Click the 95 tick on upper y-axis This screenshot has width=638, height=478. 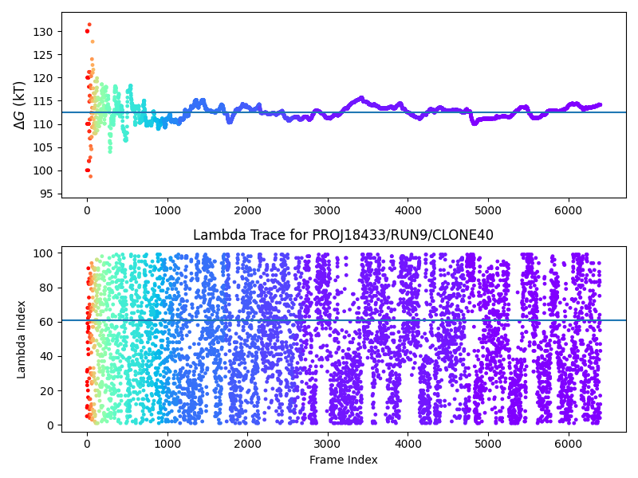45,194
